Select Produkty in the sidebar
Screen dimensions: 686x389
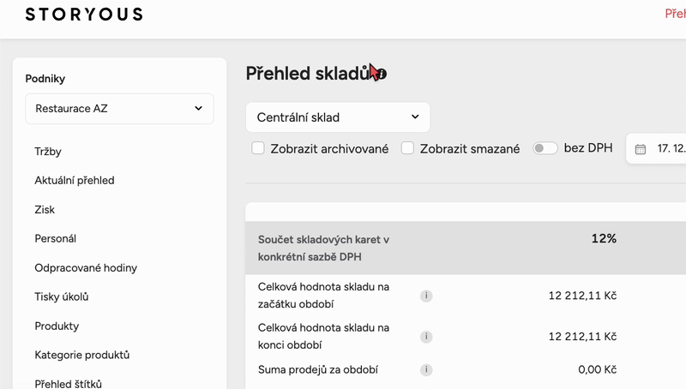click(x=57, y=326)
